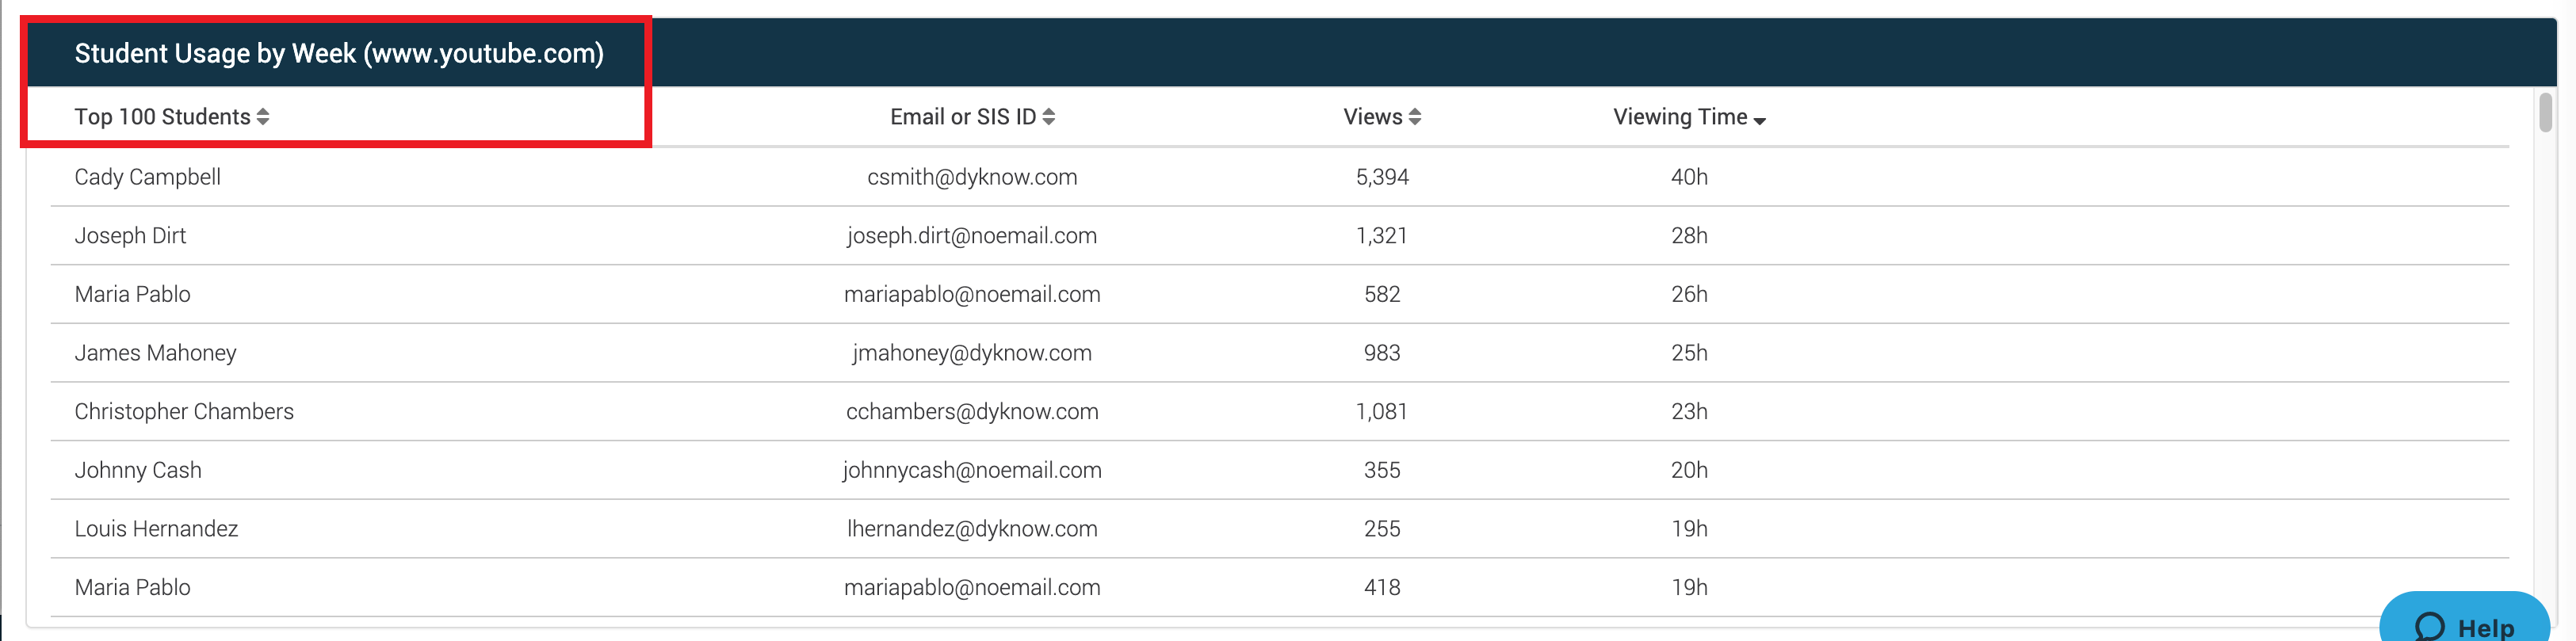The image size is (2576, 641).
Task: Click on Johnny Cash's name
Action: [x=138, y=470]
